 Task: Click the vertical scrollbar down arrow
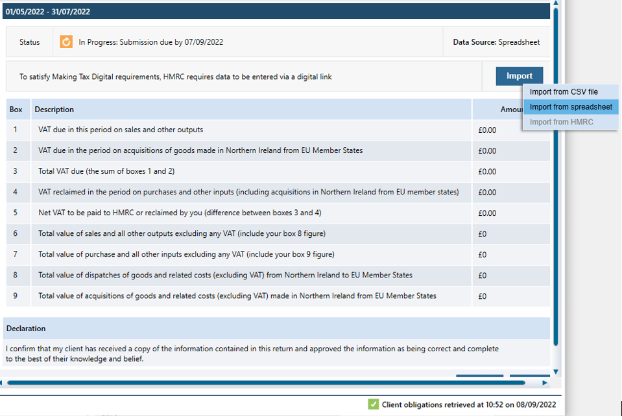point(556,371)
